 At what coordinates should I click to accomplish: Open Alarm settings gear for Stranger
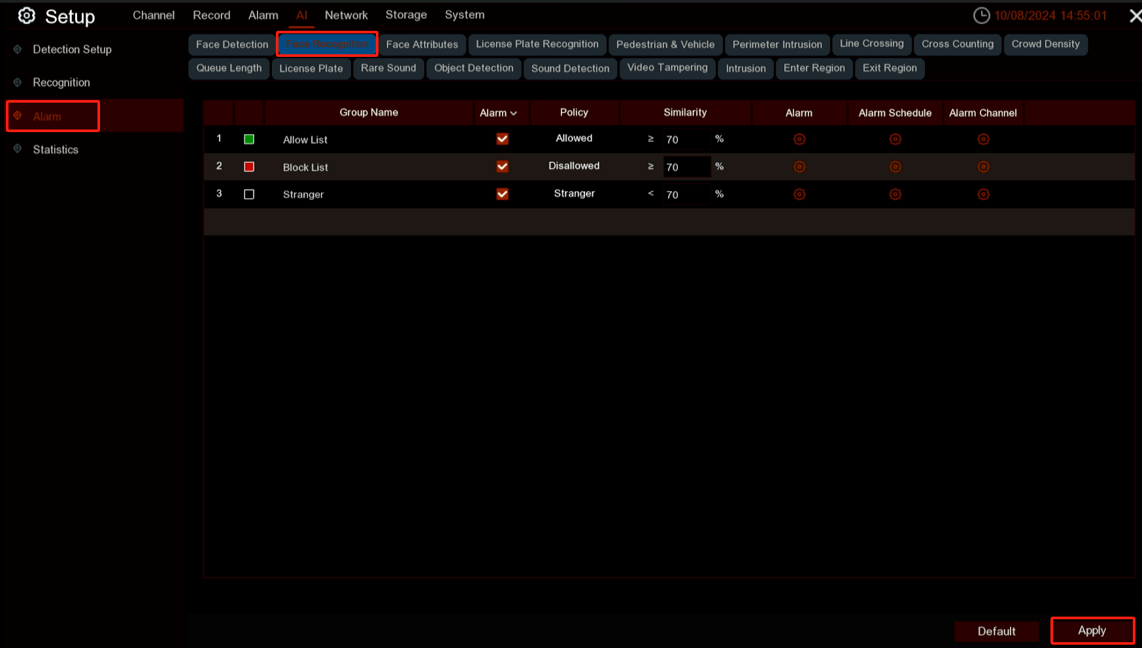pyautogui.click(x=799, y=194)
